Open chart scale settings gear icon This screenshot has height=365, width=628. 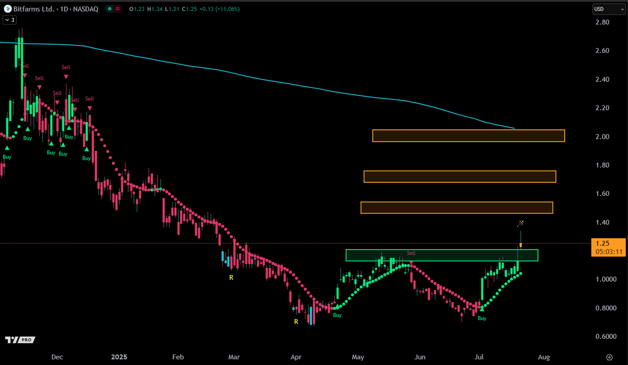point(609,357)
